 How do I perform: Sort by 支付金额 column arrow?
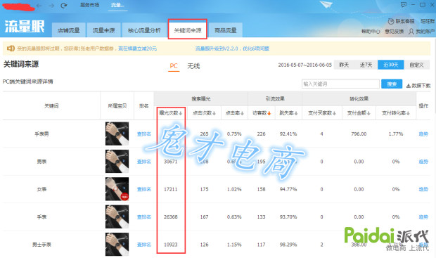[x=368, y=113]
